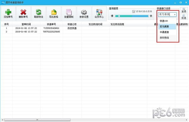
Task: Click the 序号 column header
Action: pyautogui.click(x=7, y=24)
